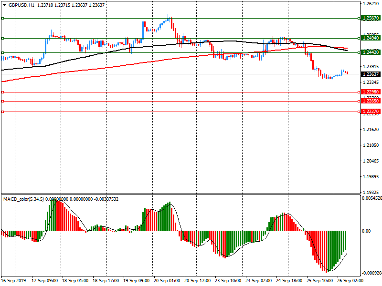Screen dimensions: 382x286
Task: Click the 1.20465 price scale value
Action: (371, 161)
